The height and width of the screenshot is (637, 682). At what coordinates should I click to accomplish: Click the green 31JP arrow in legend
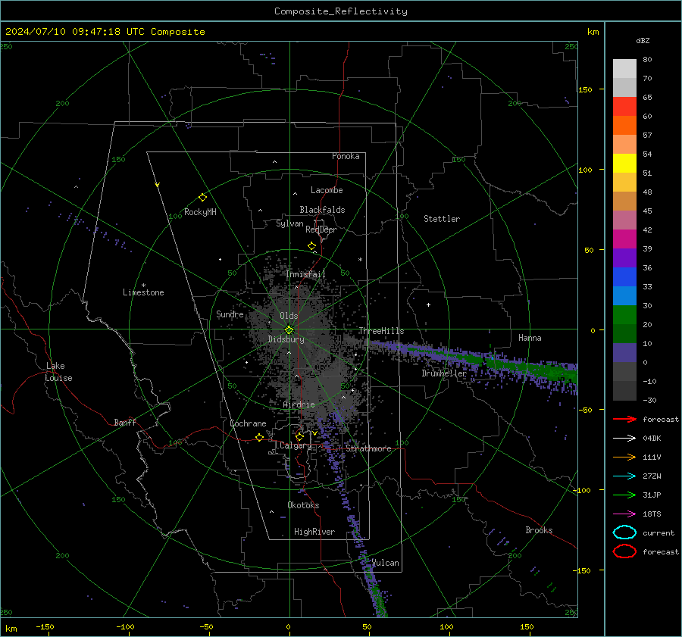pos(624,495)
